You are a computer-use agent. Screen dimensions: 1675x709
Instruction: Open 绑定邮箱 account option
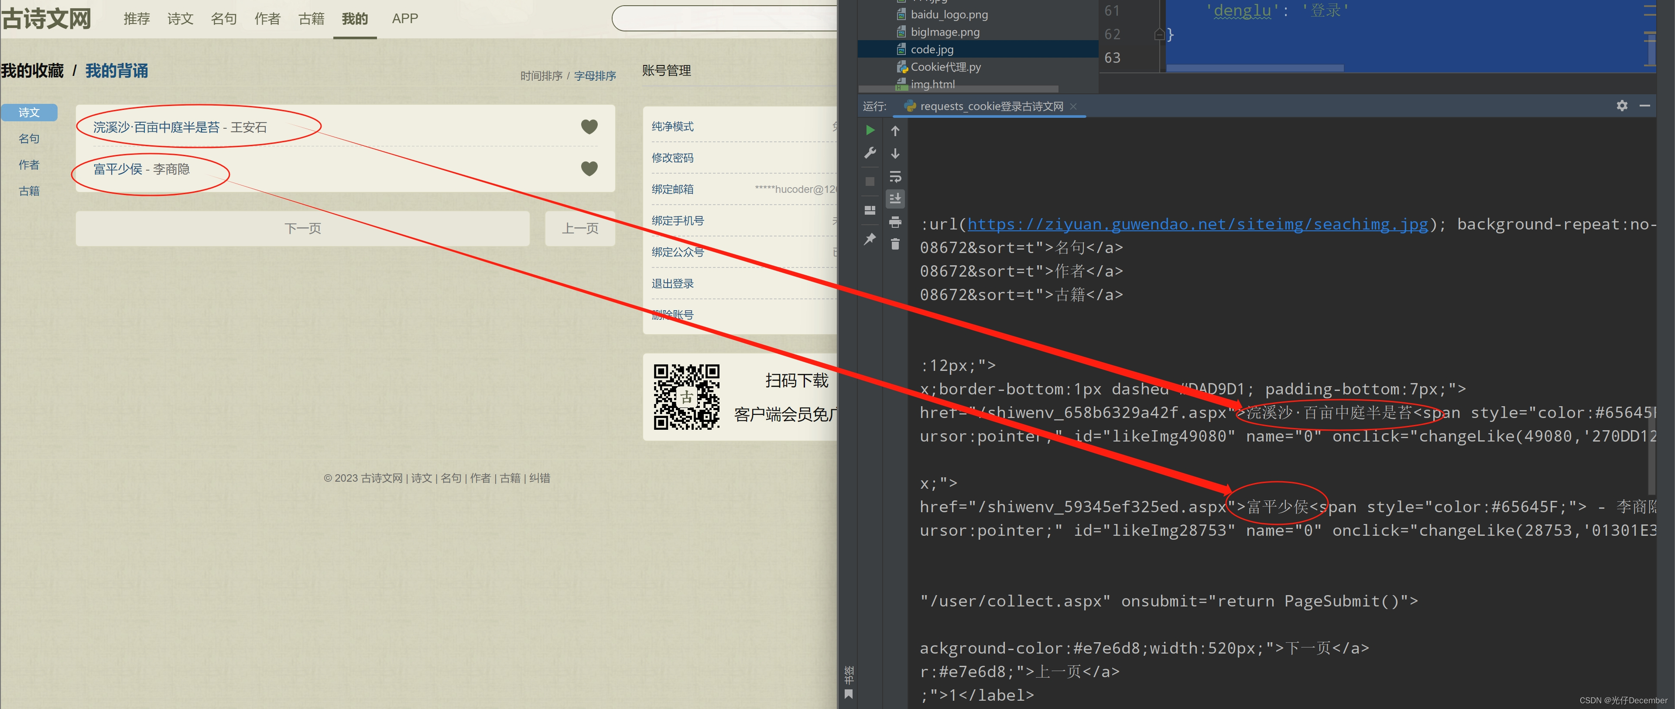(x=672, y=189)
